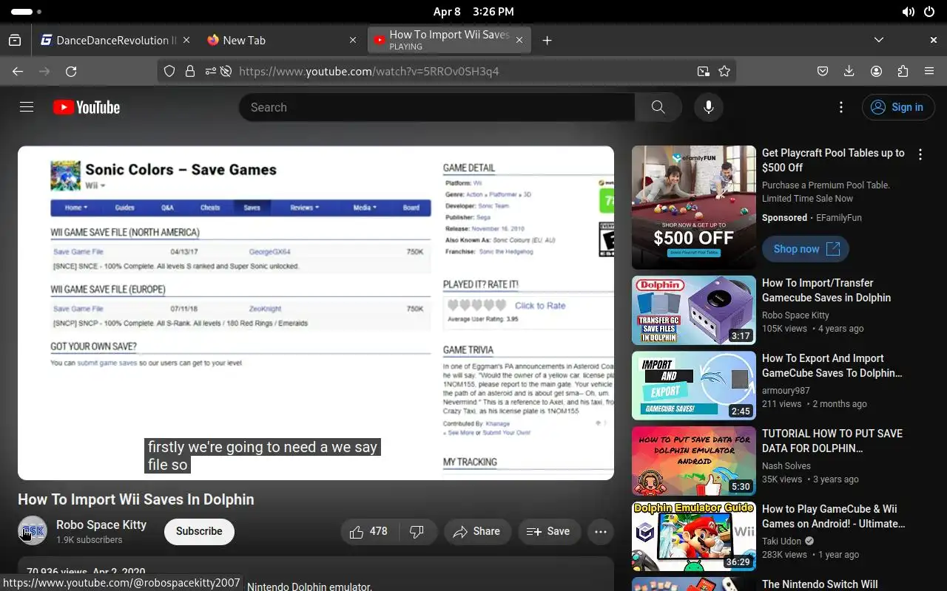947x591 pixels.
Task: Click Shop now ad button
Action: tap(806, 249)
